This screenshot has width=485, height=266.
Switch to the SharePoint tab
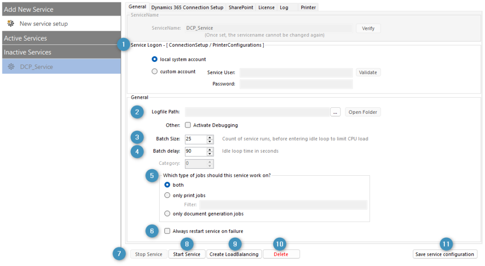click(241, 8)
